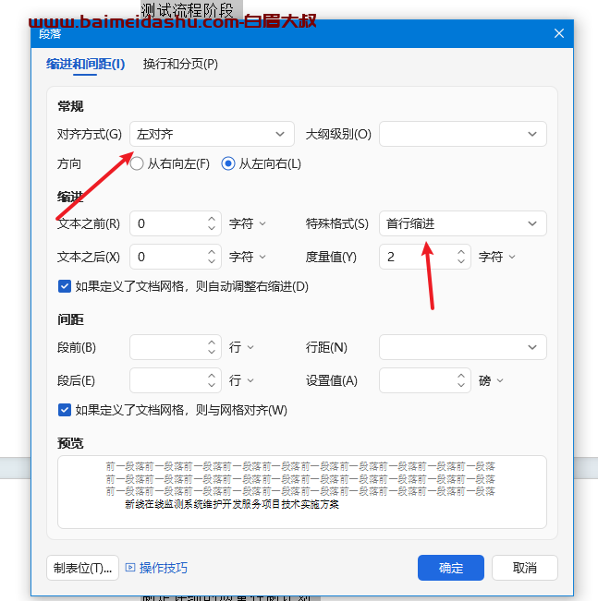Screen dimensions: 598x601
Task: Decrease 段前 spacing with down spinner
Action: click(212, 353)
